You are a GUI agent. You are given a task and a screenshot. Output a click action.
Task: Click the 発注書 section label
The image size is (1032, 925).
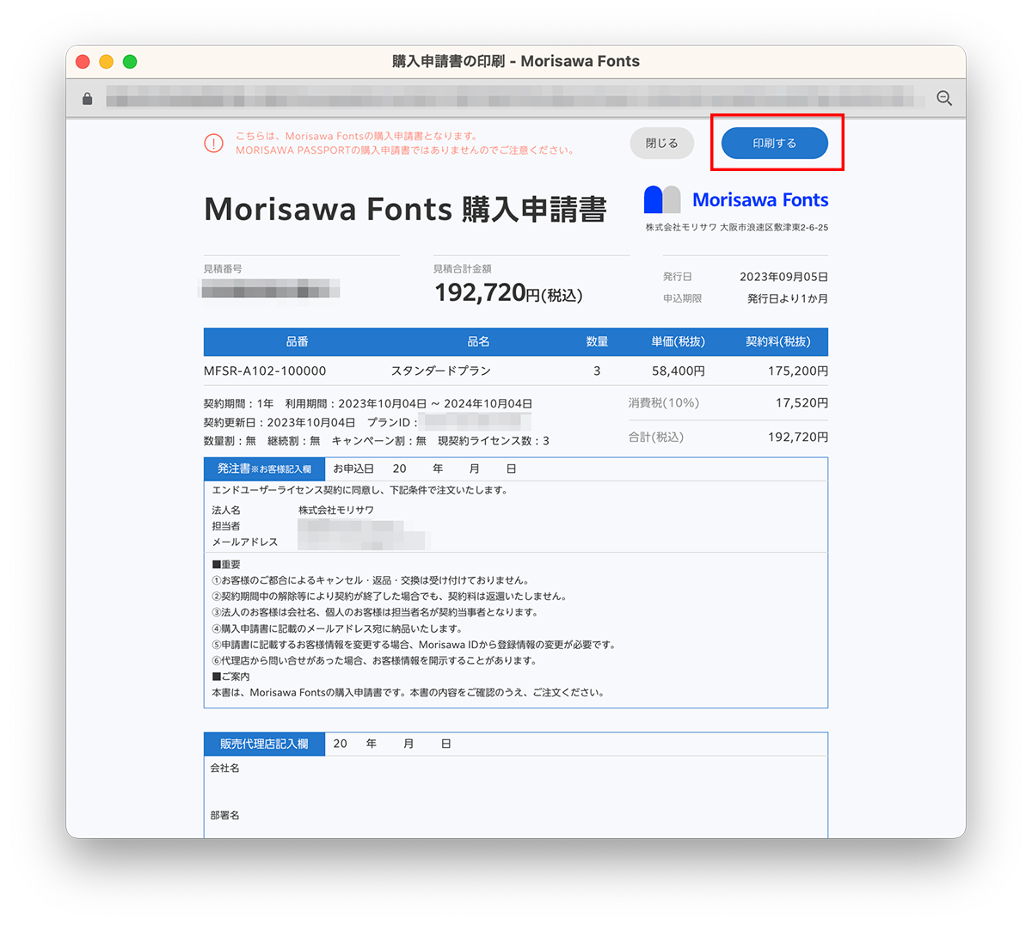264,469
